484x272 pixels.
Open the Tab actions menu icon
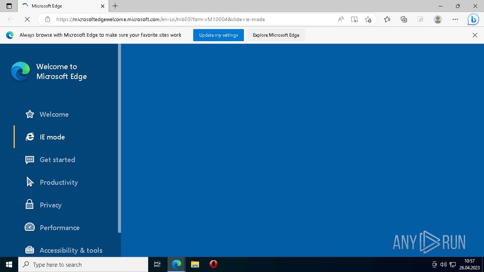pyautogui.click(x=9, y=6)
